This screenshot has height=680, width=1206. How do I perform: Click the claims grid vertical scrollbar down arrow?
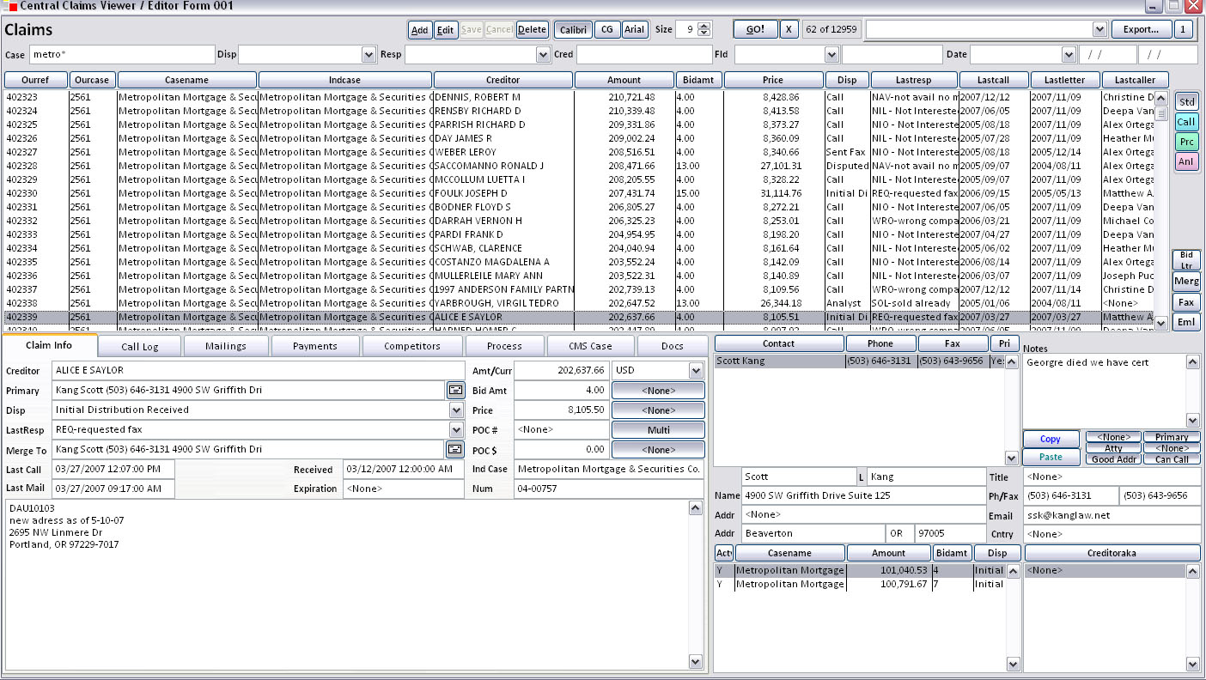click(1161, 324)
